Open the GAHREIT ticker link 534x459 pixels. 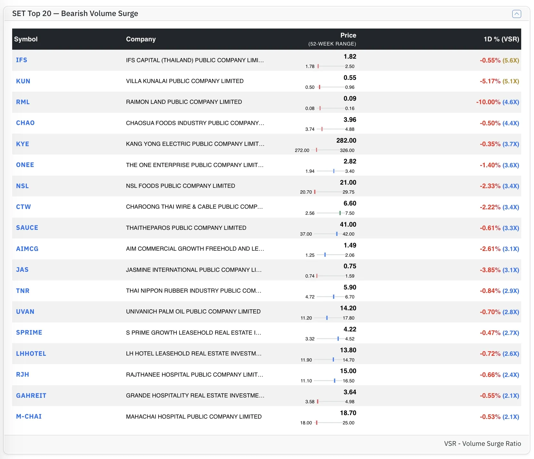(x=31, y=396)
